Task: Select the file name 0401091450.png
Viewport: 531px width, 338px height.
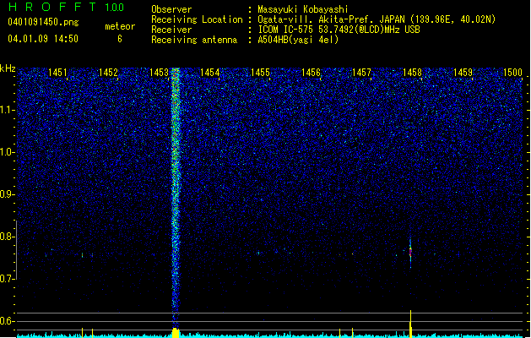Action: 43,22
